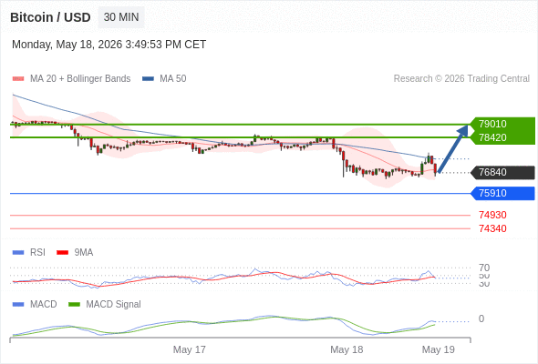The image size is (538, 364).
Task: Click the MA 50 blue legend swatch
Action: (x=148, y=79)
